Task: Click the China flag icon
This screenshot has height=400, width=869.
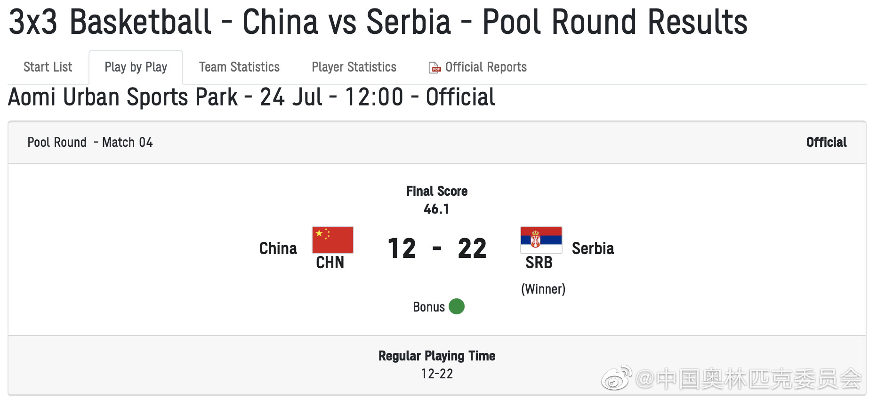Action: pos(332,240)
